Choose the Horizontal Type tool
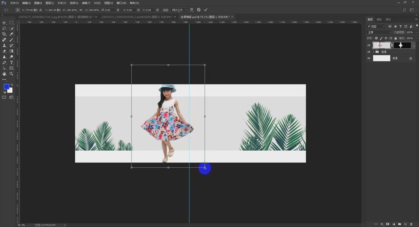Screen dimensions: 419x227 [11, 62]
